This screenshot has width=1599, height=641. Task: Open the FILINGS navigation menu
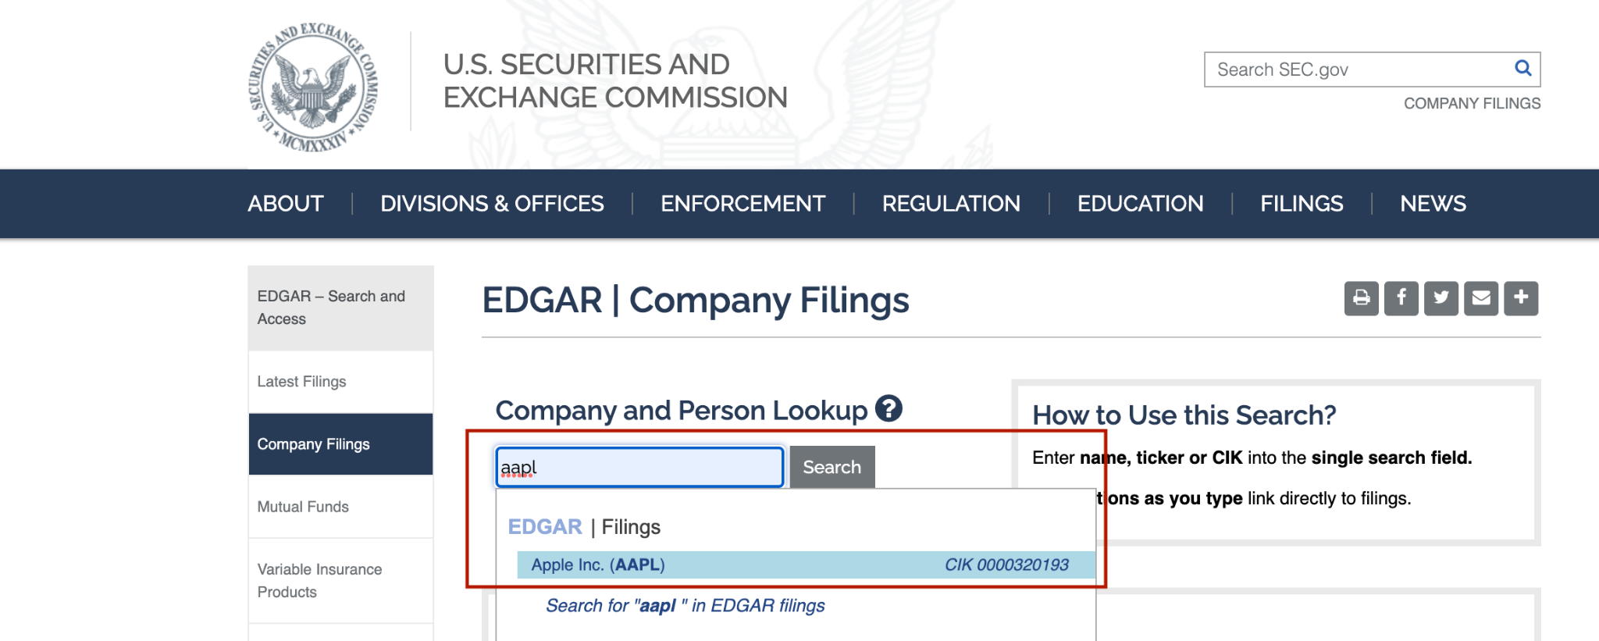1302,204
